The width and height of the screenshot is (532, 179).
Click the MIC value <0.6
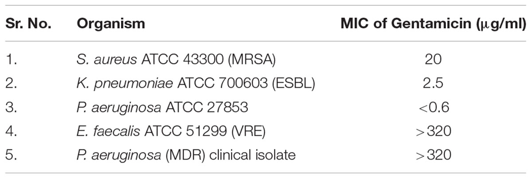(433, 107)
